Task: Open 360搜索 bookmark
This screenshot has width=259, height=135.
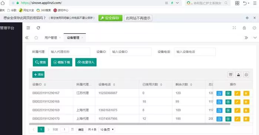Action: point(44,10)
